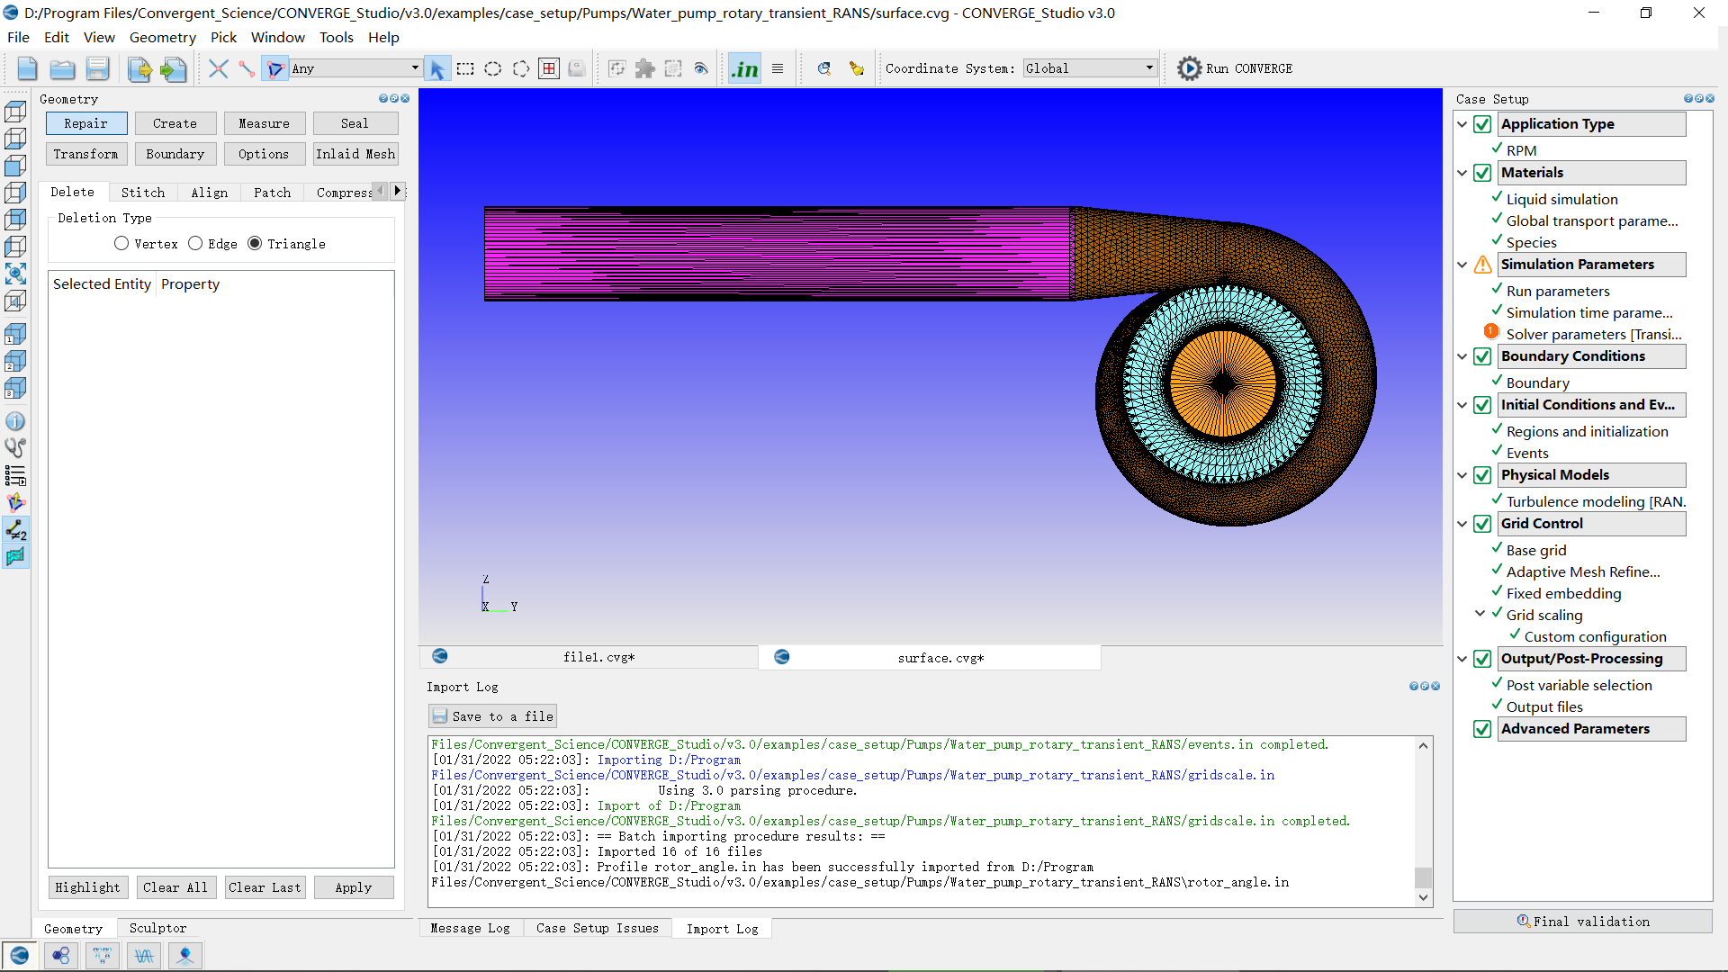Open the Turbulence modeling tree item
Image resolution: width=1728 pixels, height=972 pixels.
point(1596,501)
